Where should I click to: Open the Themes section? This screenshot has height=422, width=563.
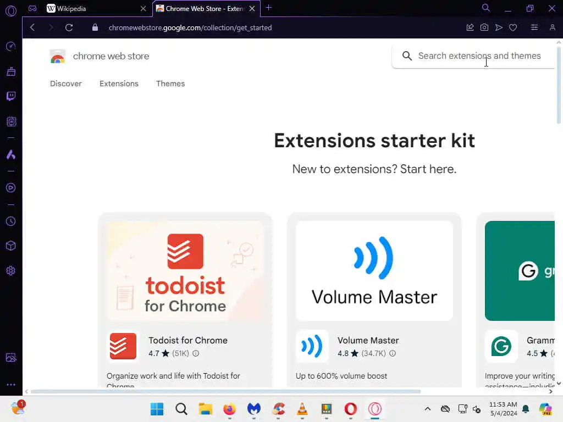click(x=170, y=84)
